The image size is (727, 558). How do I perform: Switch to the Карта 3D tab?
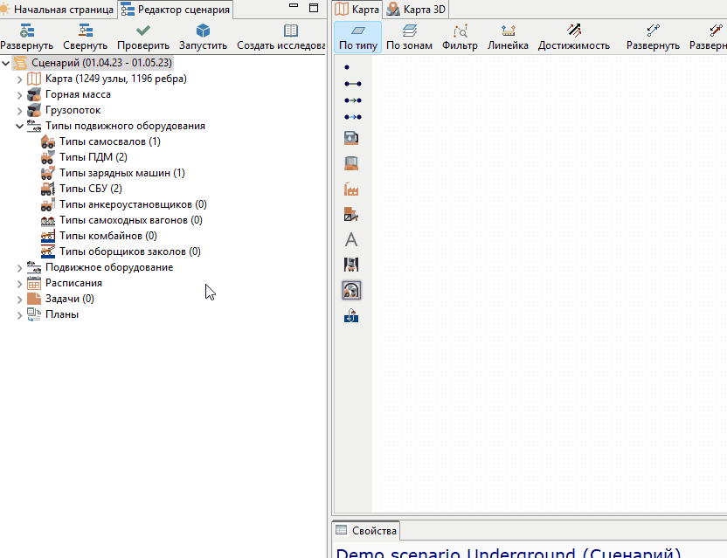click(x=416, y=10)
